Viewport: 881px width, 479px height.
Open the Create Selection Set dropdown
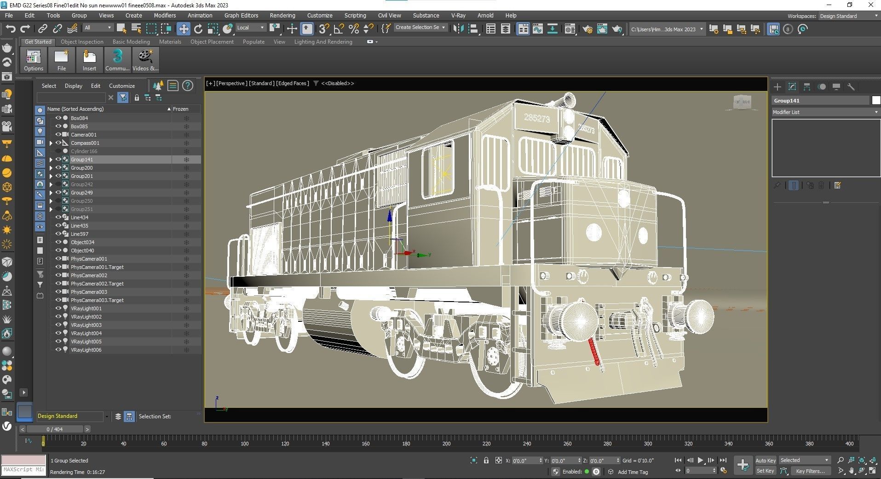click(x=420, y=28)
